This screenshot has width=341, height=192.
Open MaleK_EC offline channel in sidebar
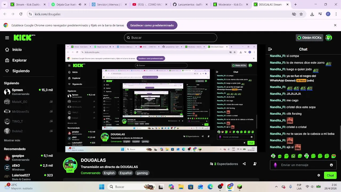click(x=29, y=102)
